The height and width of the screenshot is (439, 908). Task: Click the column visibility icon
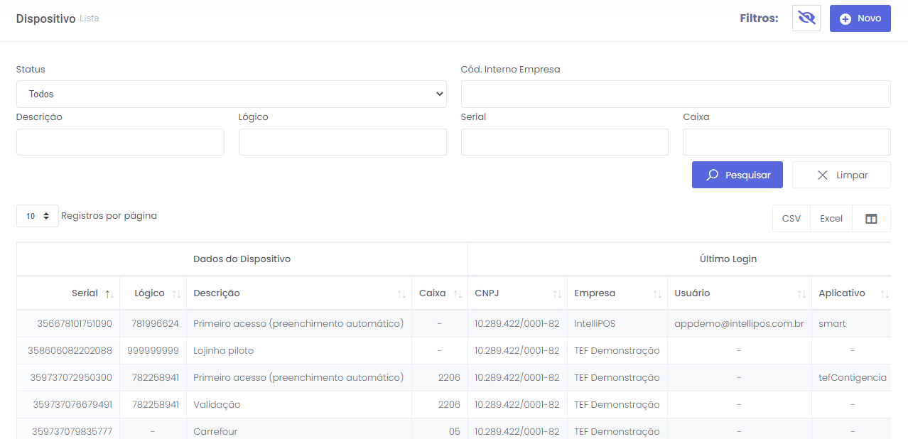tap(871, 219)
